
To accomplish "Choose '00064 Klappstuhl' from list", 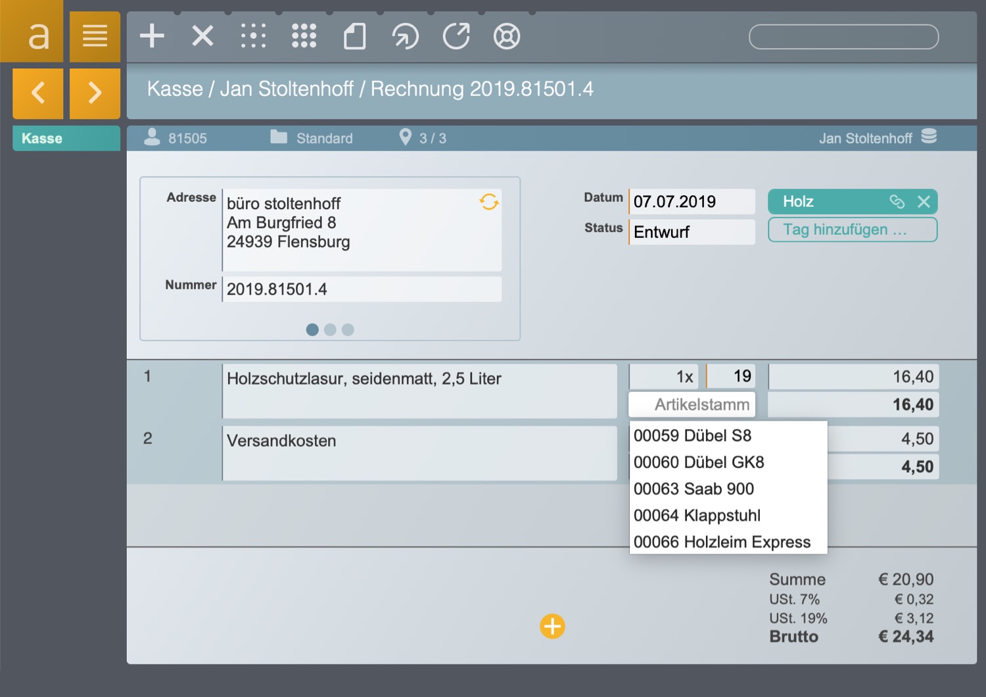I will [x=728, y=516].
